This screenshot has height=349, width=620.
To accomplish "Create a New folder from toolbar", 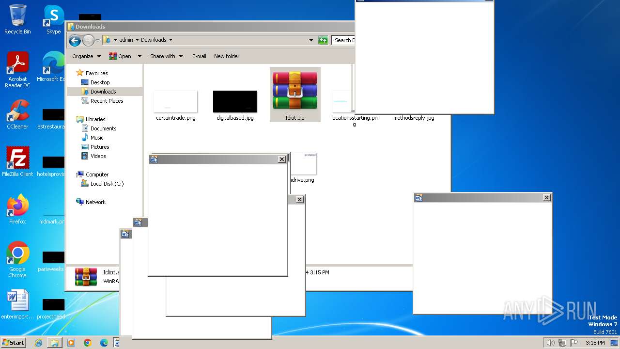I will point(227,56).
